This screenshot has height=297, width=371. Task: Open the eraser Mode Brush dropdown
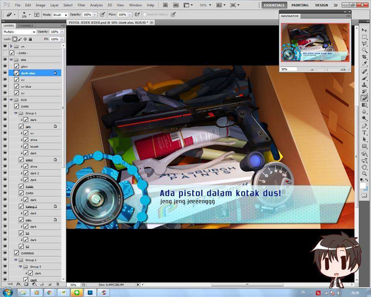pyautogui.click(x=60, y=14)
